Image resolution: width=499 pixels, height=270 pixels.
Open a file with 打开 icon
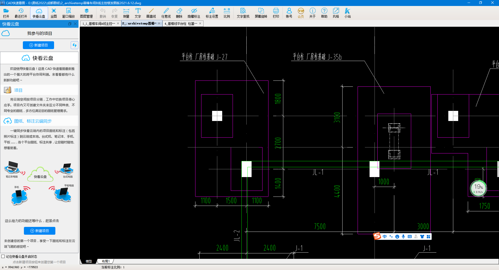point(6,13)
